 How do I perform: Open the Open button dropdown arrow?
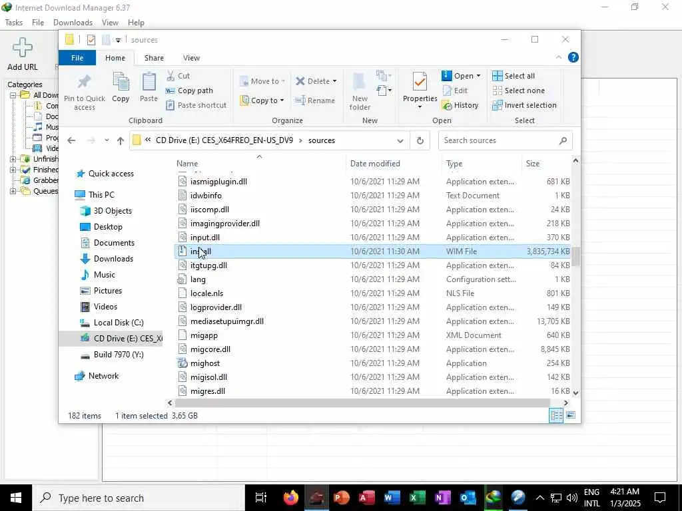pyautogui.click(x=478, y=76)
